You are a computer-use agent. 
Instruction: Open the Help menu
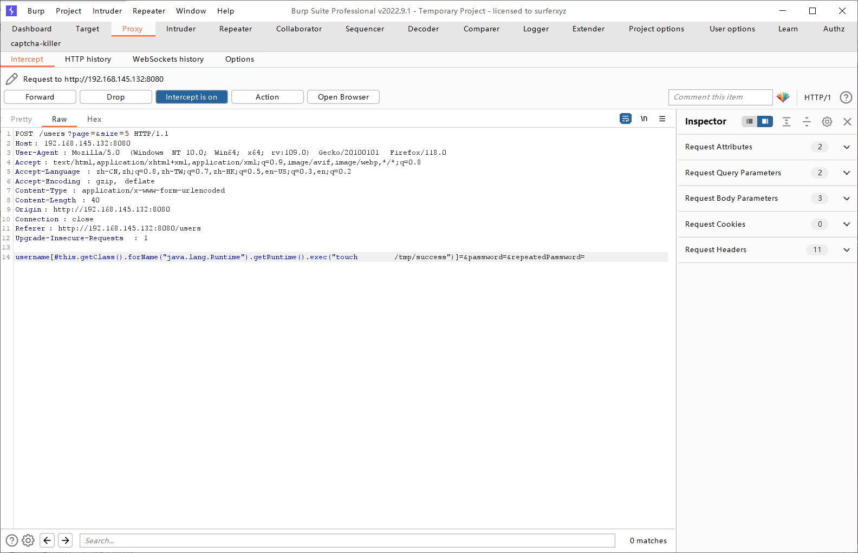226,11
